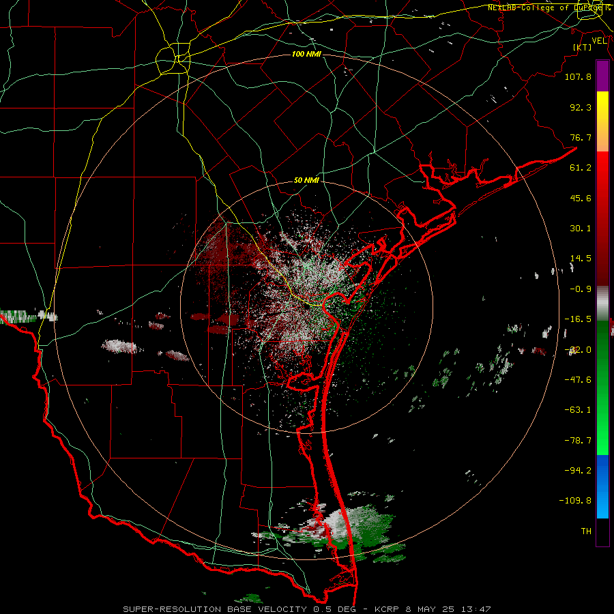Select the -63.1 velocity scale value
The image size is (614, 614).
pos(578,410)
